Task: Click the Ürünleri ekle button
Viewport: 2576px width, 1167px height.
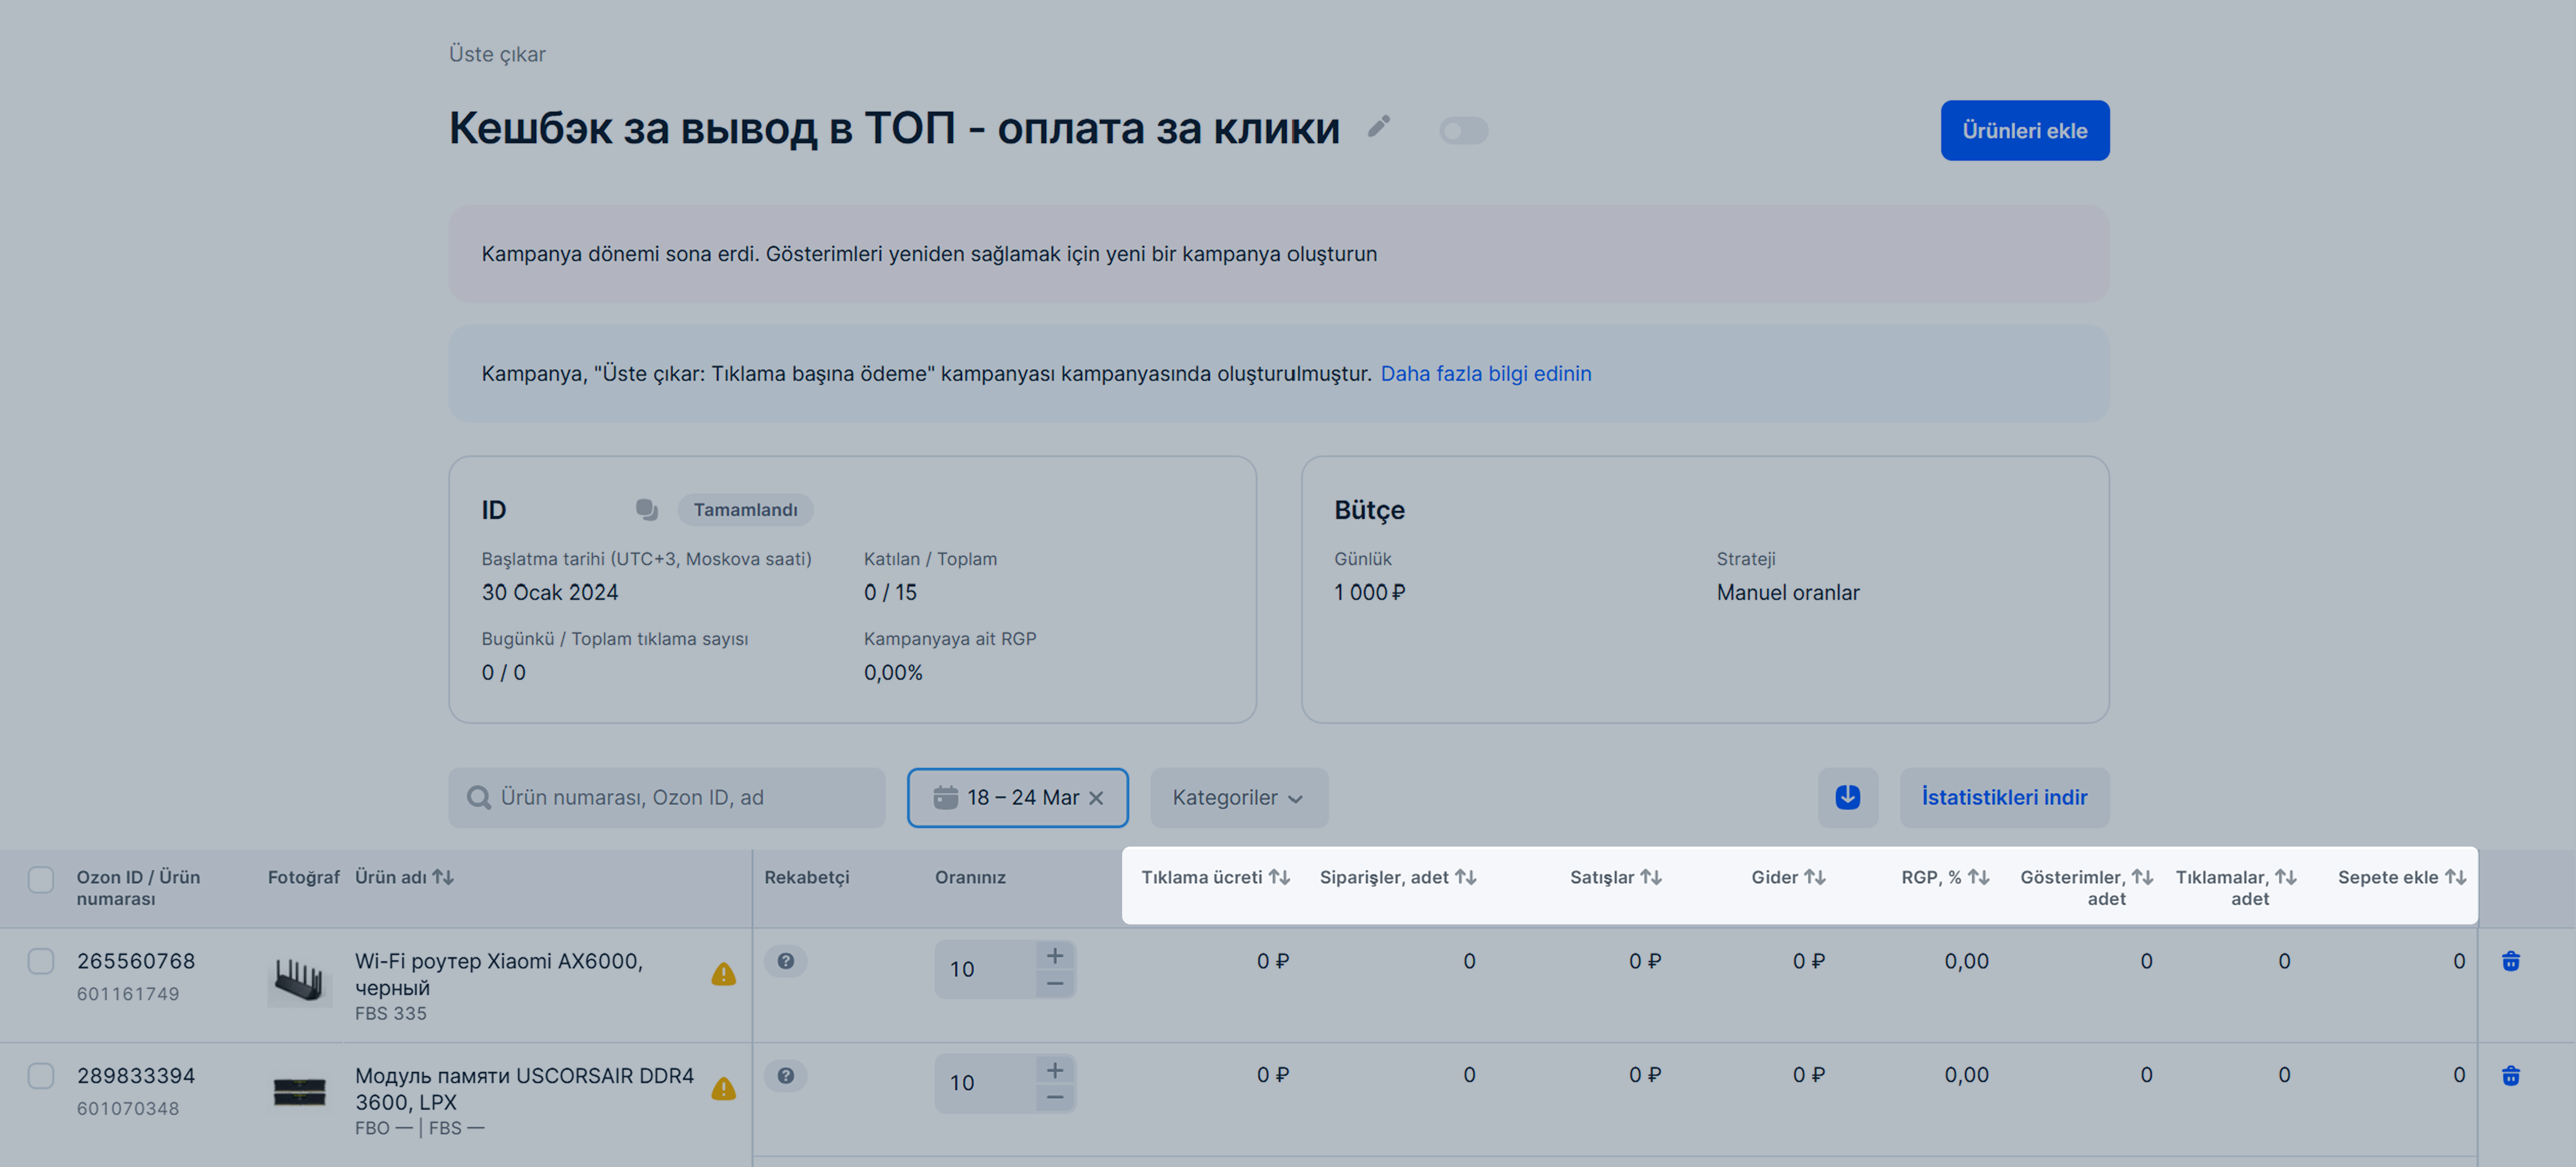Action: coord(2024,130)
